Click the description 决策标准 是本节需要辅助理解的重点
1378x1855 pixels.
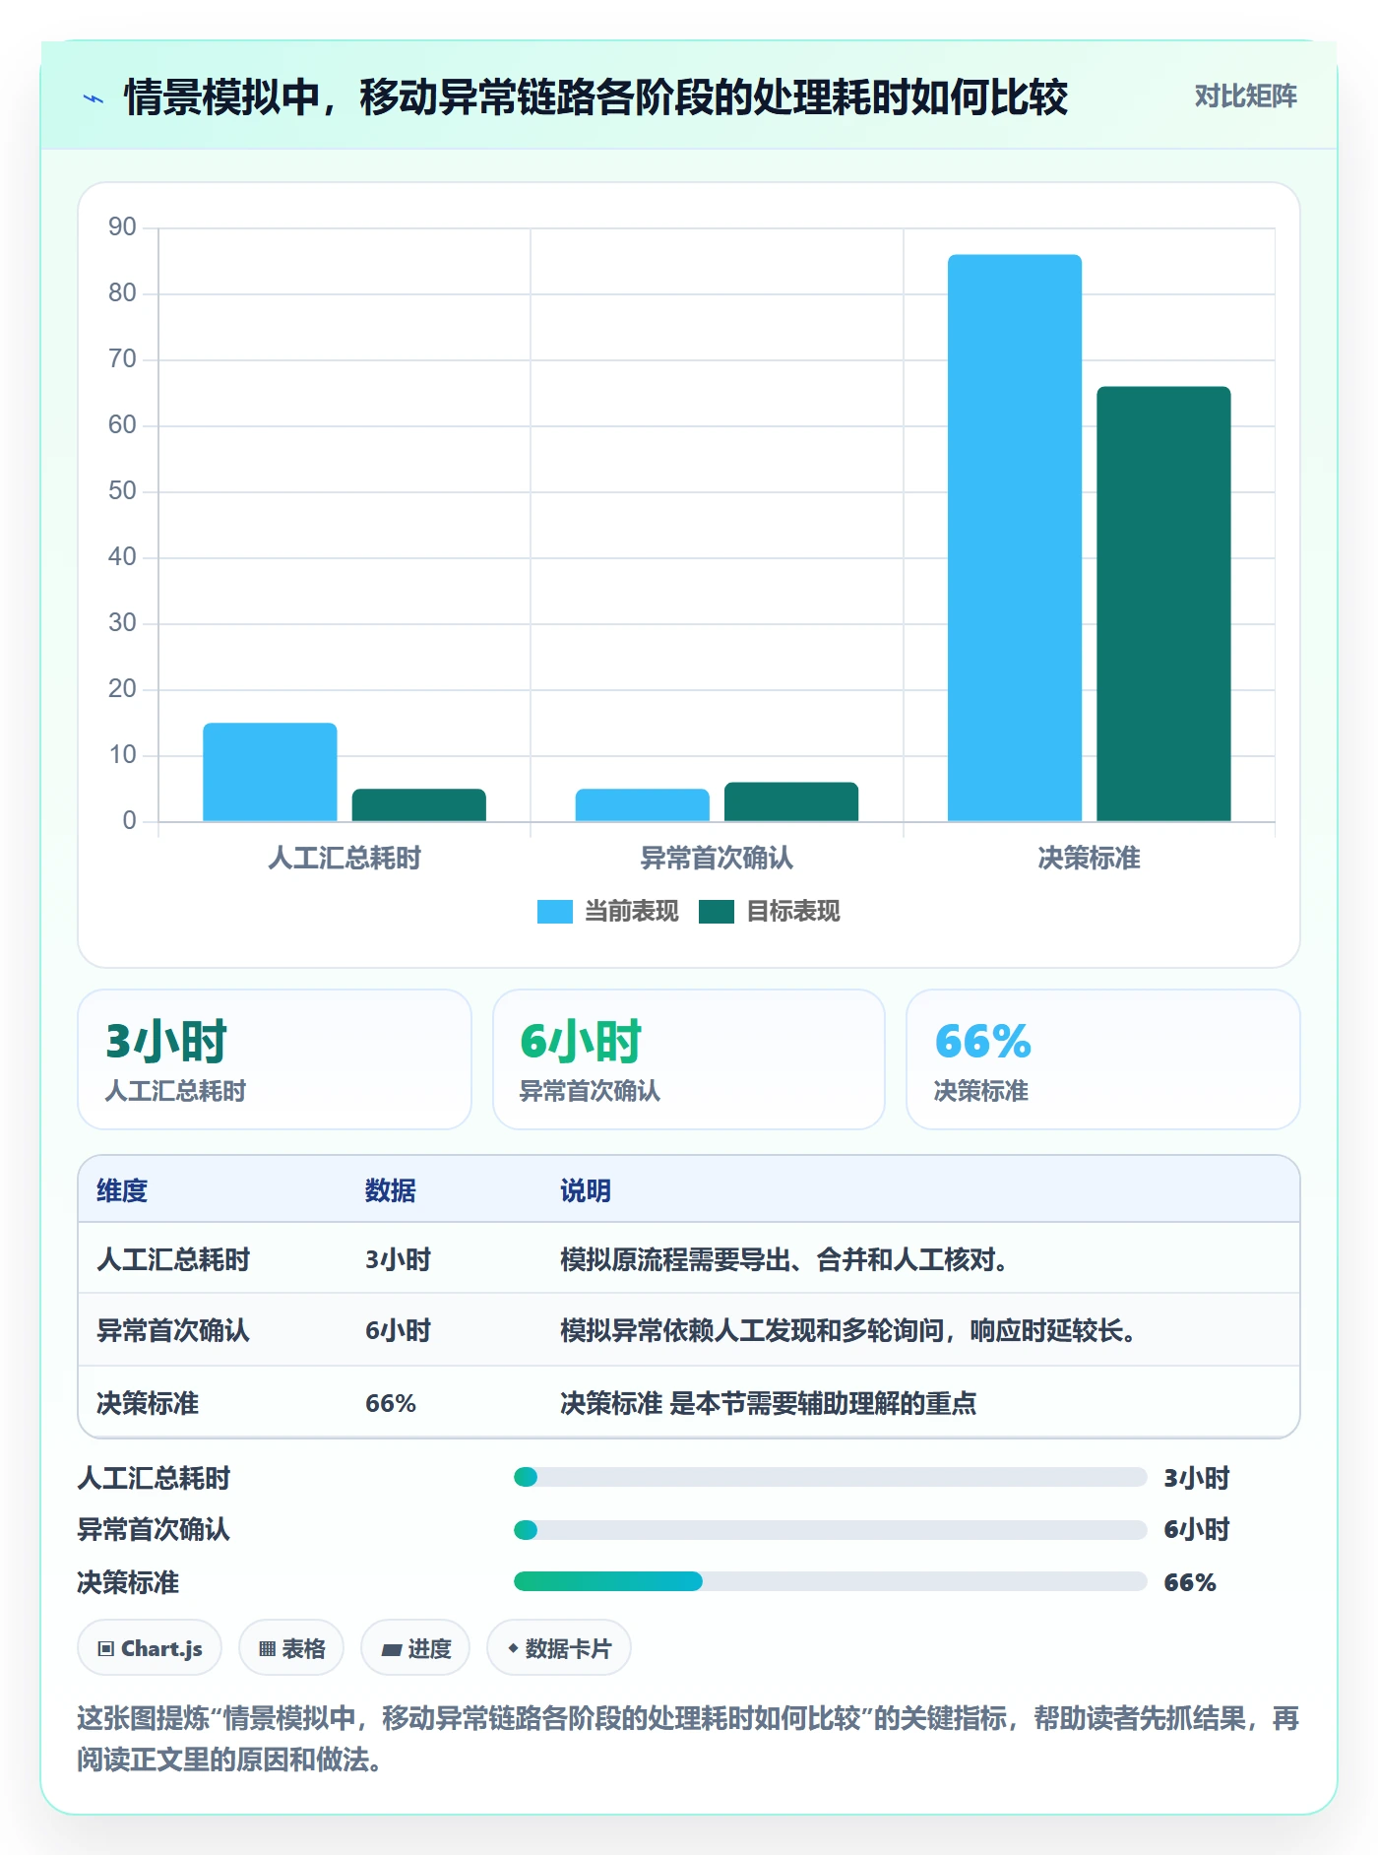769,1403
